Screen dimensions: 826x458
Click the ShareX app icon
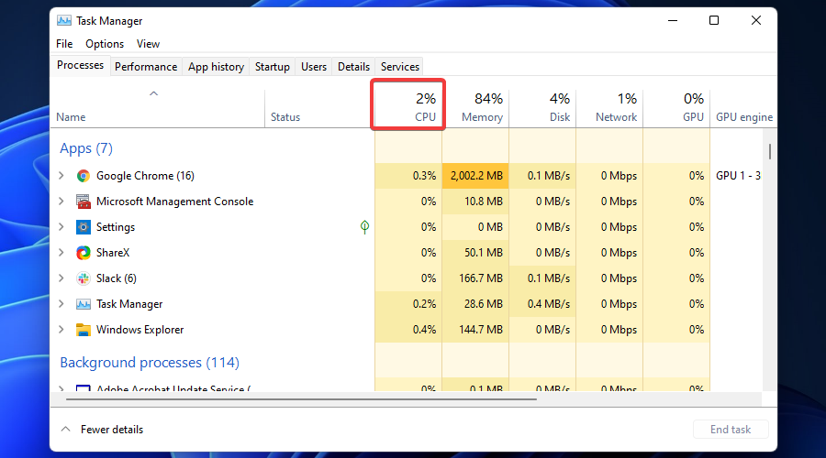coord(84,253)
